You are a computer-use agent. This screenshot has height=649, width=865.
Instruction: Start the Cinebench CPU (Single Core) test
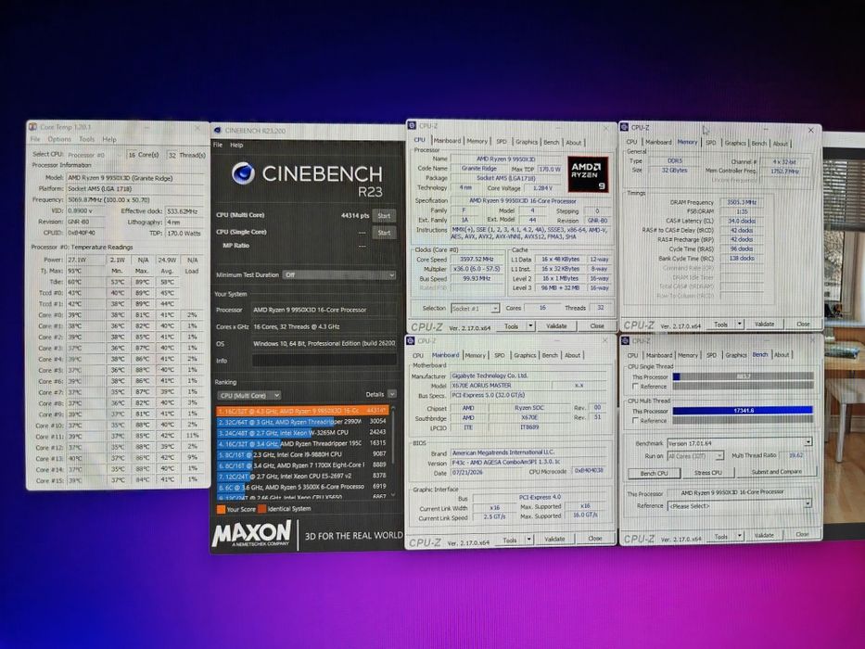[384, 233]
